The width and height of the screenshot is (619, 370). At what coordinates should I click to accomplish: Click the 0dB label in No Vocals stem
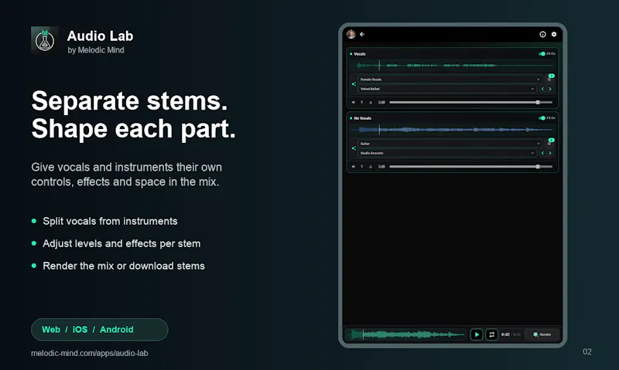tap(381, 166)
